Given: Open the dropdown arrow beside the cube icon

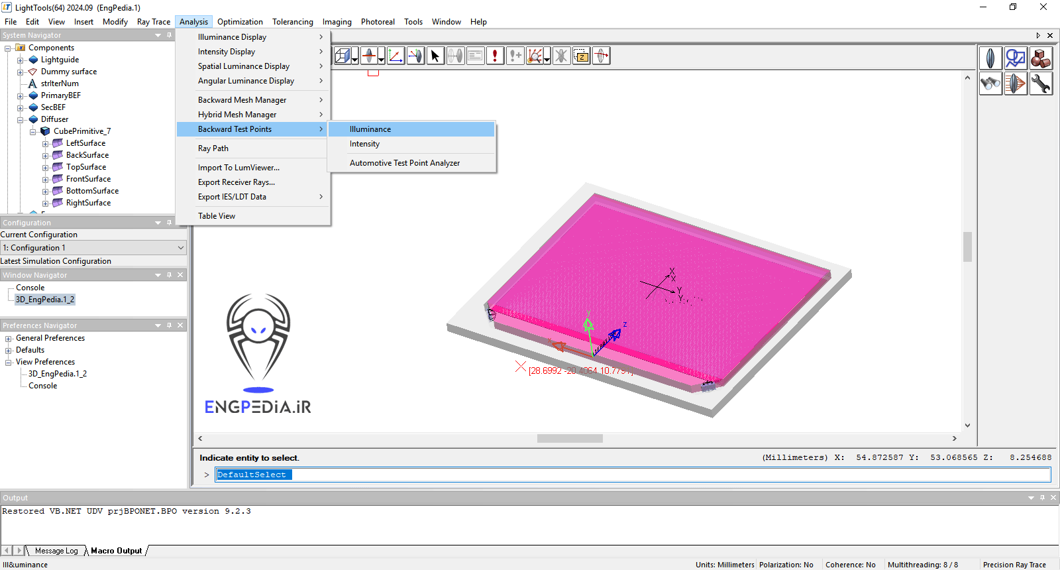Looking at the screenshot, I should pyautogui.click(x=355, y=56).
